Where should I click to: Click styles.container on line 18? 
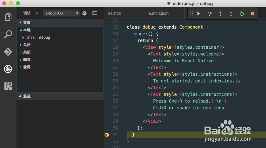[198, 47]
